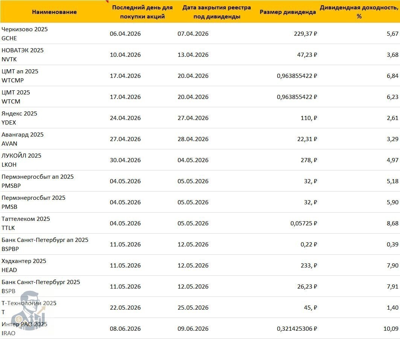Click the registry date 07.04.2026
The width and height of the screenshot is (400, 339).
pos(193,33)
